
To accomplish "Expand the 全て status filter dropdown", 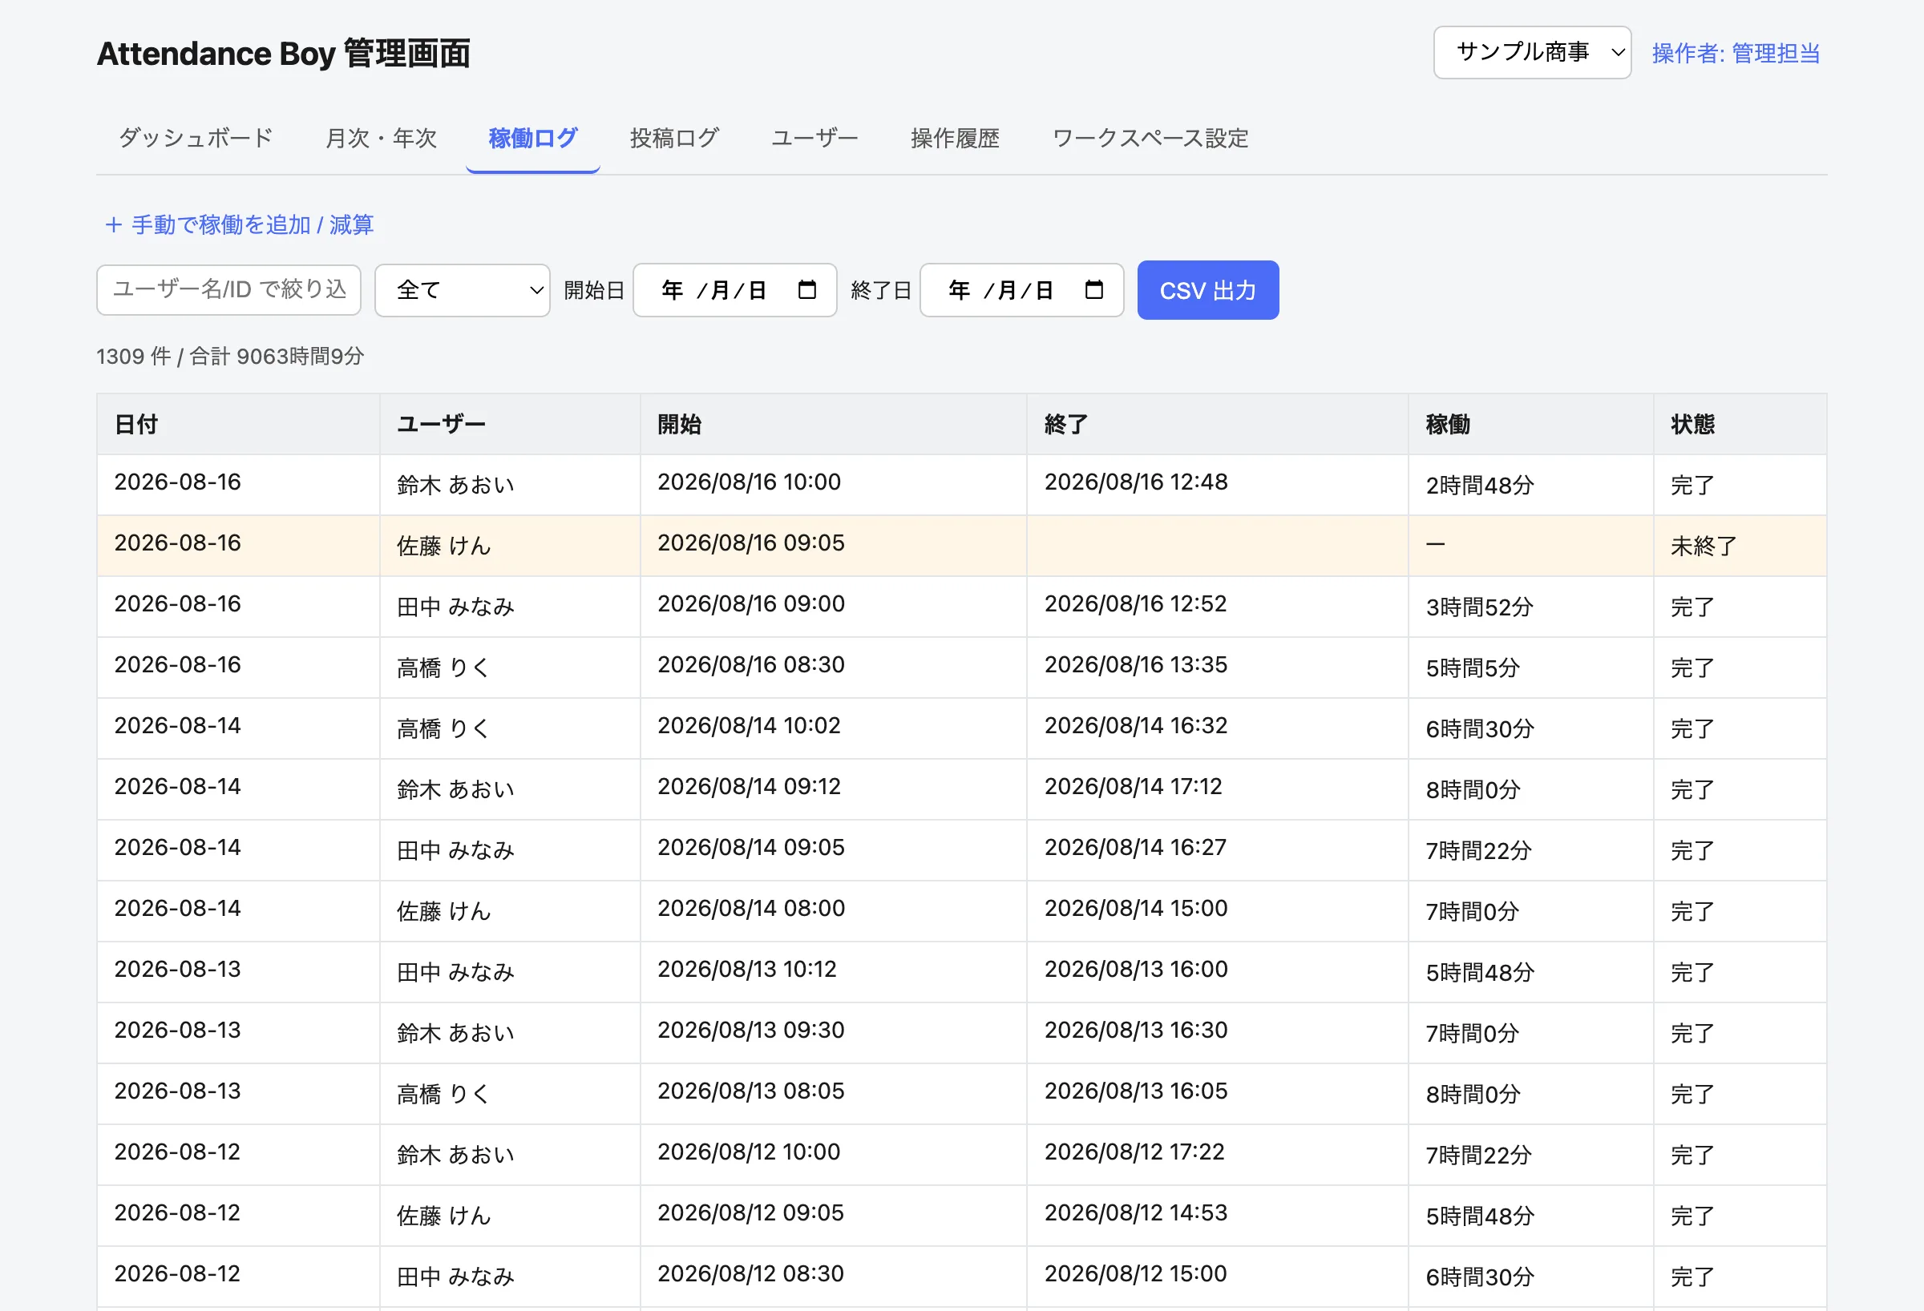I will [x=462, y=291].
